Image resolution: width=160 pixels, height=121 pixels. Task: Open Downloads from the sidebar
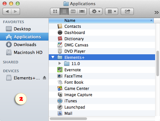[x=24, y=44]
